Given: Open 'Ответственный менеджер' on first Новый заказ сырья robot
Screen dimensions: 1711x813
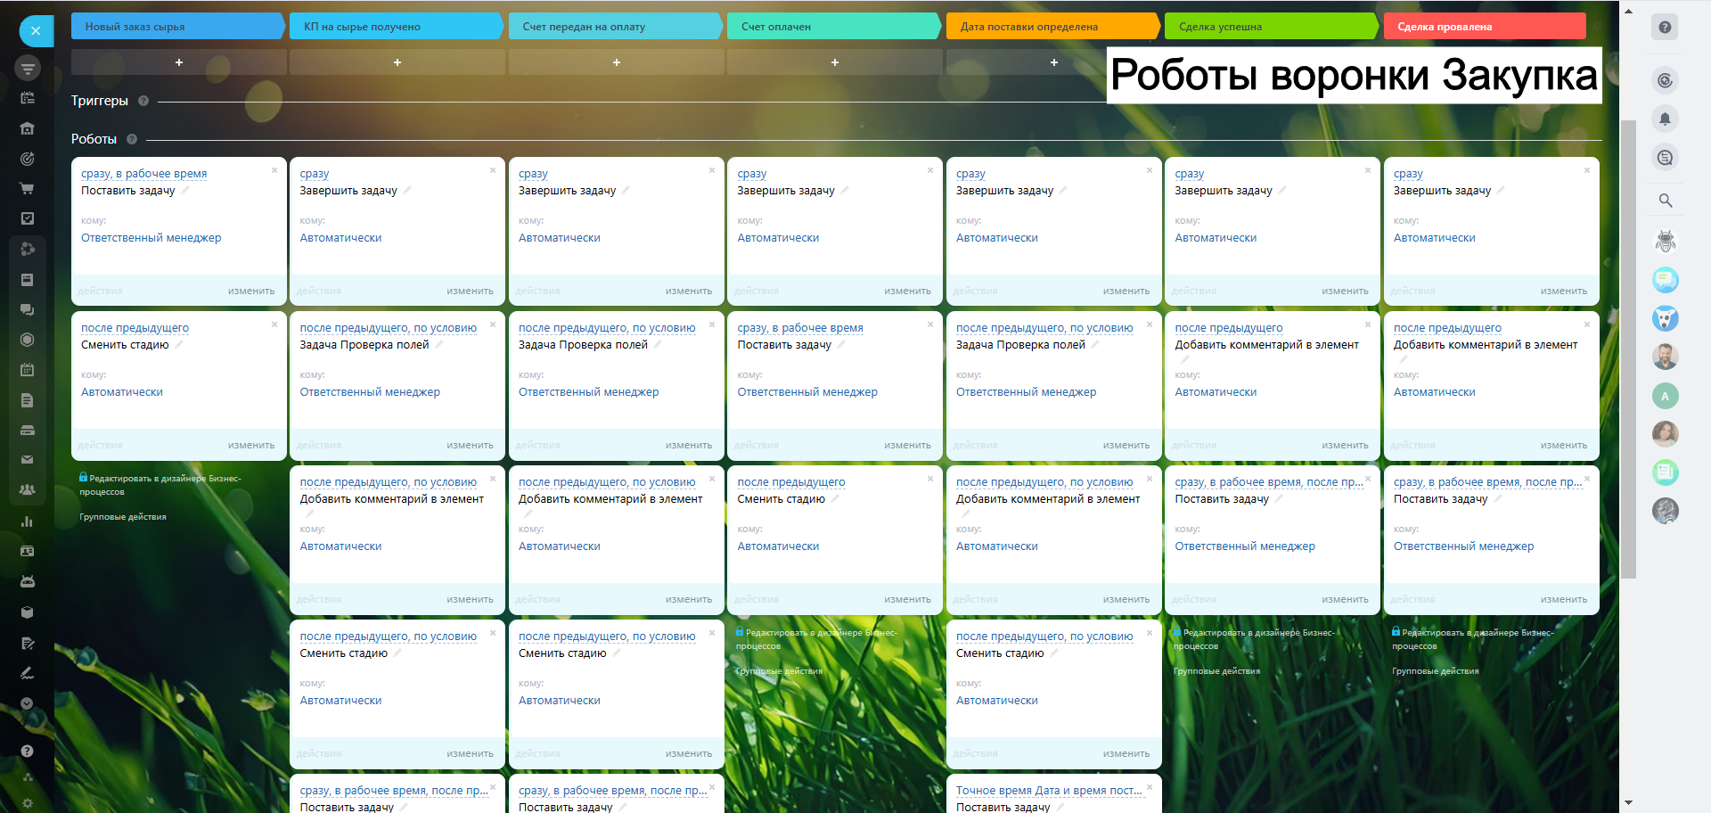Looking at the screenshot, I should (151, 238).
